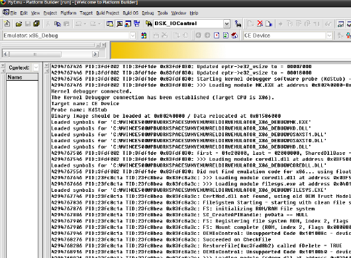
Task: Open the Redo history dropdown arrow
Action: 99,24
